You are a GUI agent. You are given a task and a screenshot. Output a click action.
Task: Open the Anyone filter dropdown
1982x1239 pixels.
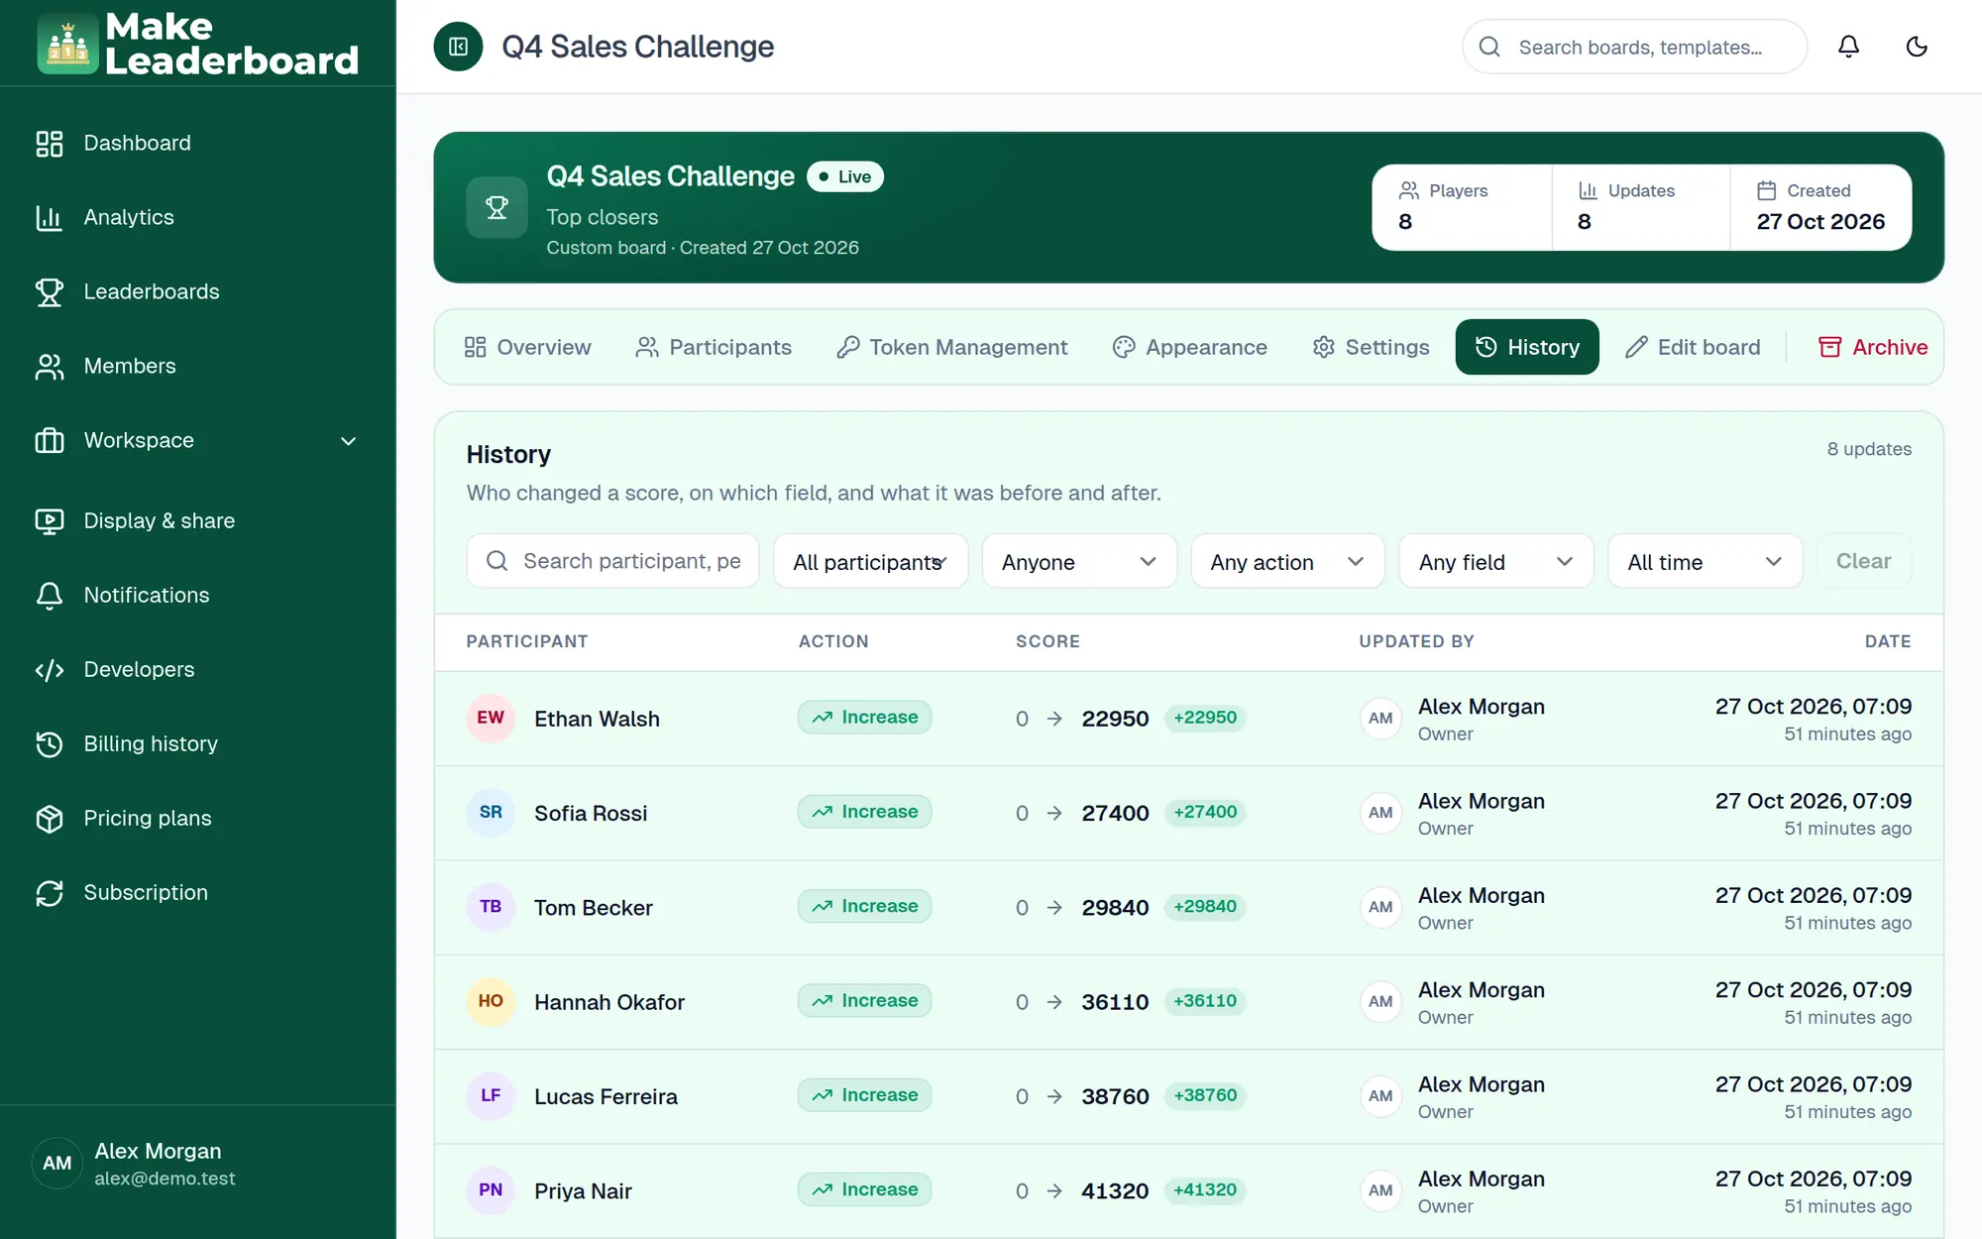(1079, 561)
